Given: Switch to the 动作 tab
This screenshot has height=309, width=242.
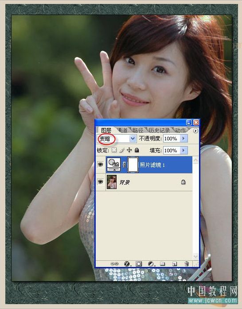Looking at the screenshot, I should [180, 130].
